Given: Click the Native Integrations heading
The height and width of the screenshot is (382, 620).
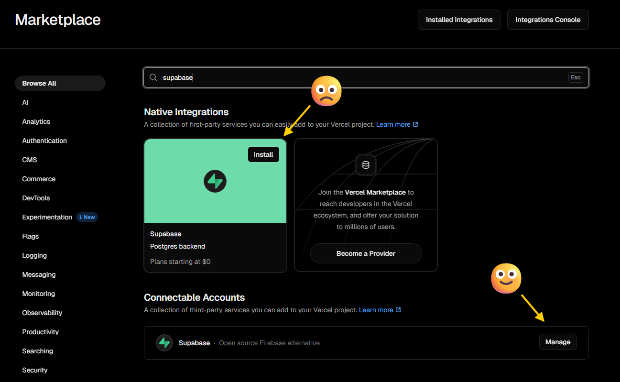Looking at the screenshot, I should [x=186, y=112].
